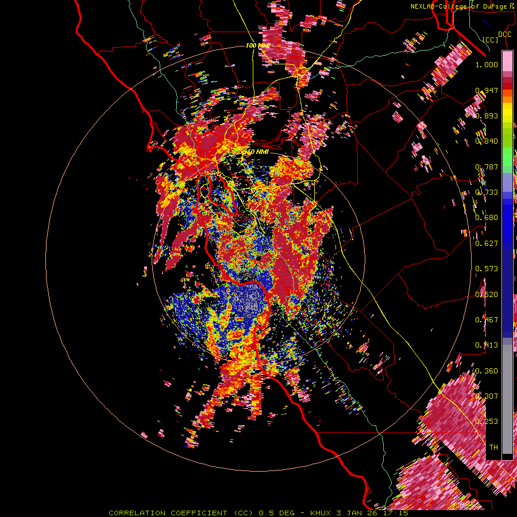Click the black radar site dot
The image size is (517, 517).
(259, 258)
